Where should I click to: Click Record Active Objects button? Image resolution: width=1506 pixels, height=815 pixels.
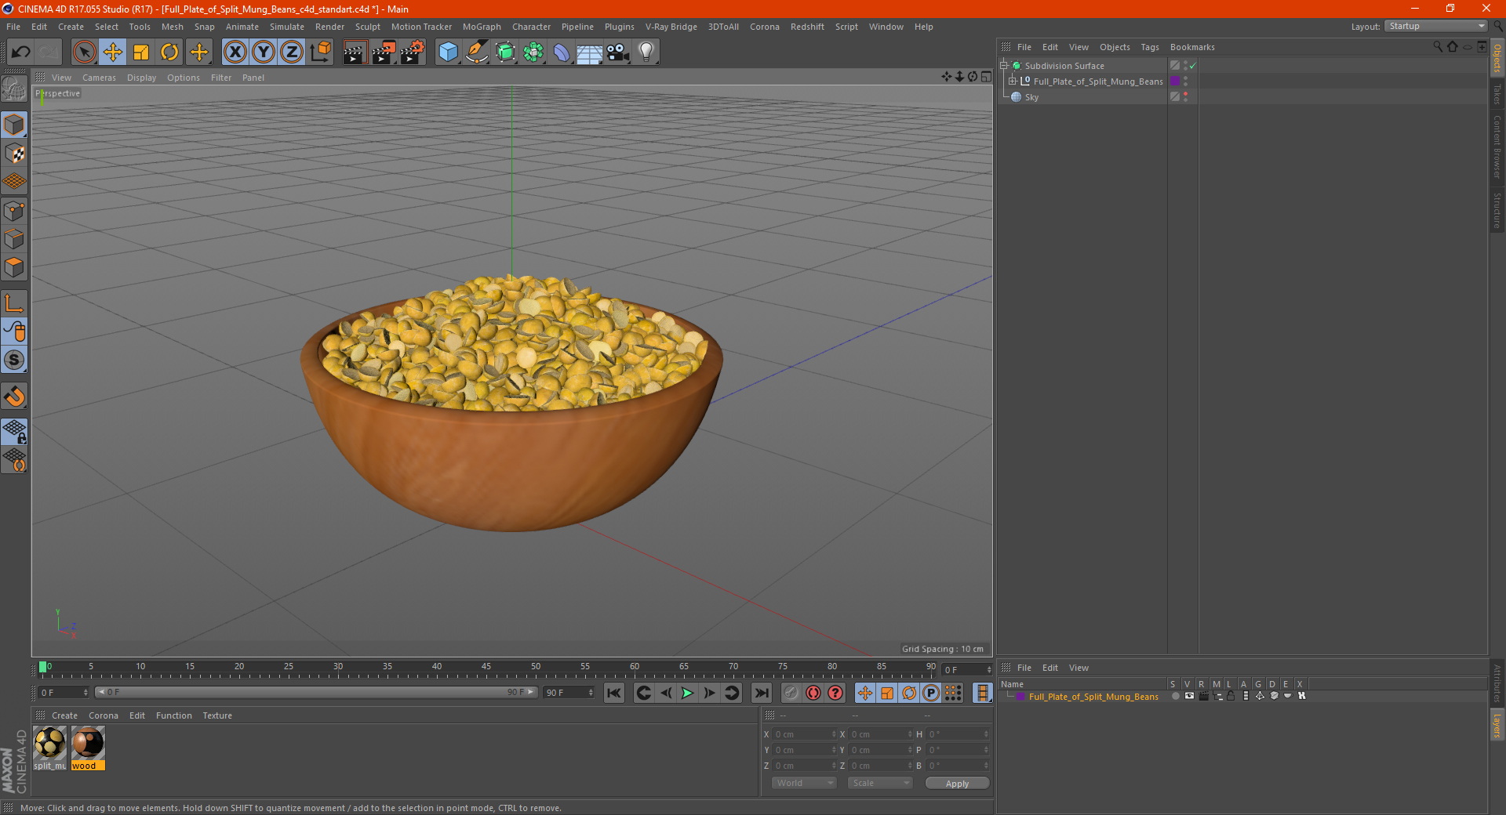point(791,693)
